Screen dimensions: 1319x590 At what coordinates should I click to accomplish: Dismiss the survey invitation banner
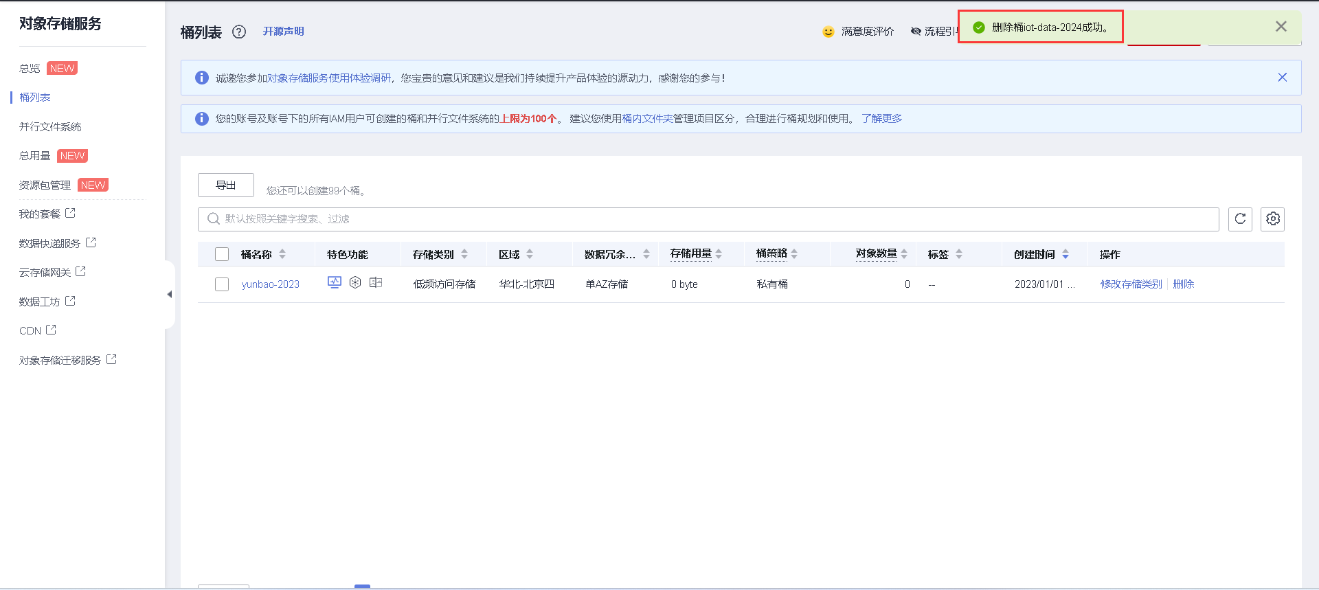pyautogui.click(x=1282, y=78)
